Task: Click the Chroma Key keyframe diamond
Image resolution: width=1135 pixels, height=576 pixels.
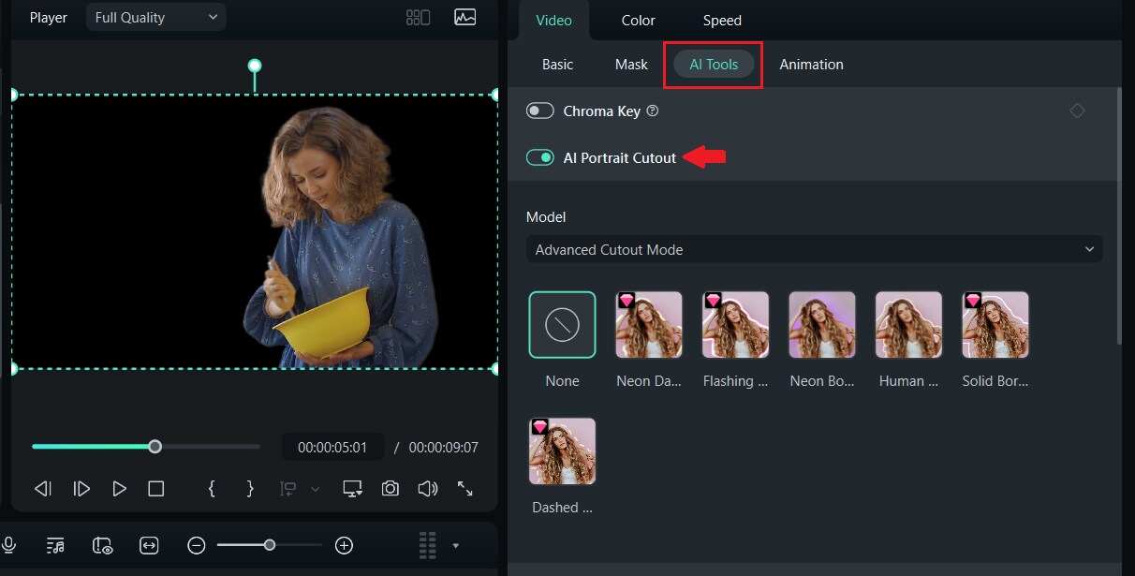Action: click(1077, 111)
